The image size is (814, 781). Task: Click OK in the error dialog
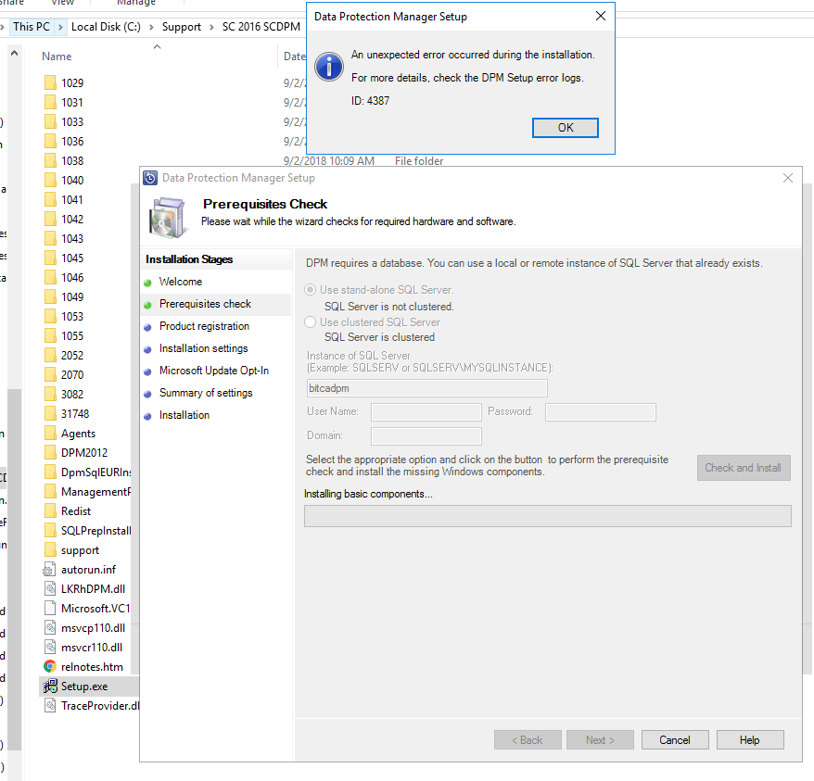[565, 128]
